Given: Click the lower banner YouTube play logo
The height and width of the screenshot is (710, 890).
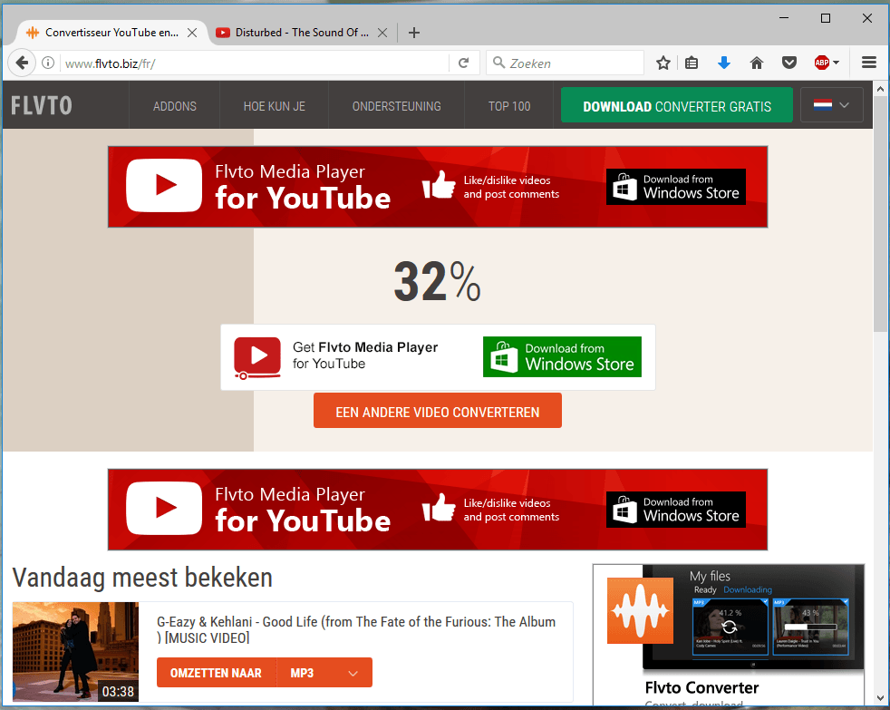Looking at the screenshot, I should coord(164,509).
